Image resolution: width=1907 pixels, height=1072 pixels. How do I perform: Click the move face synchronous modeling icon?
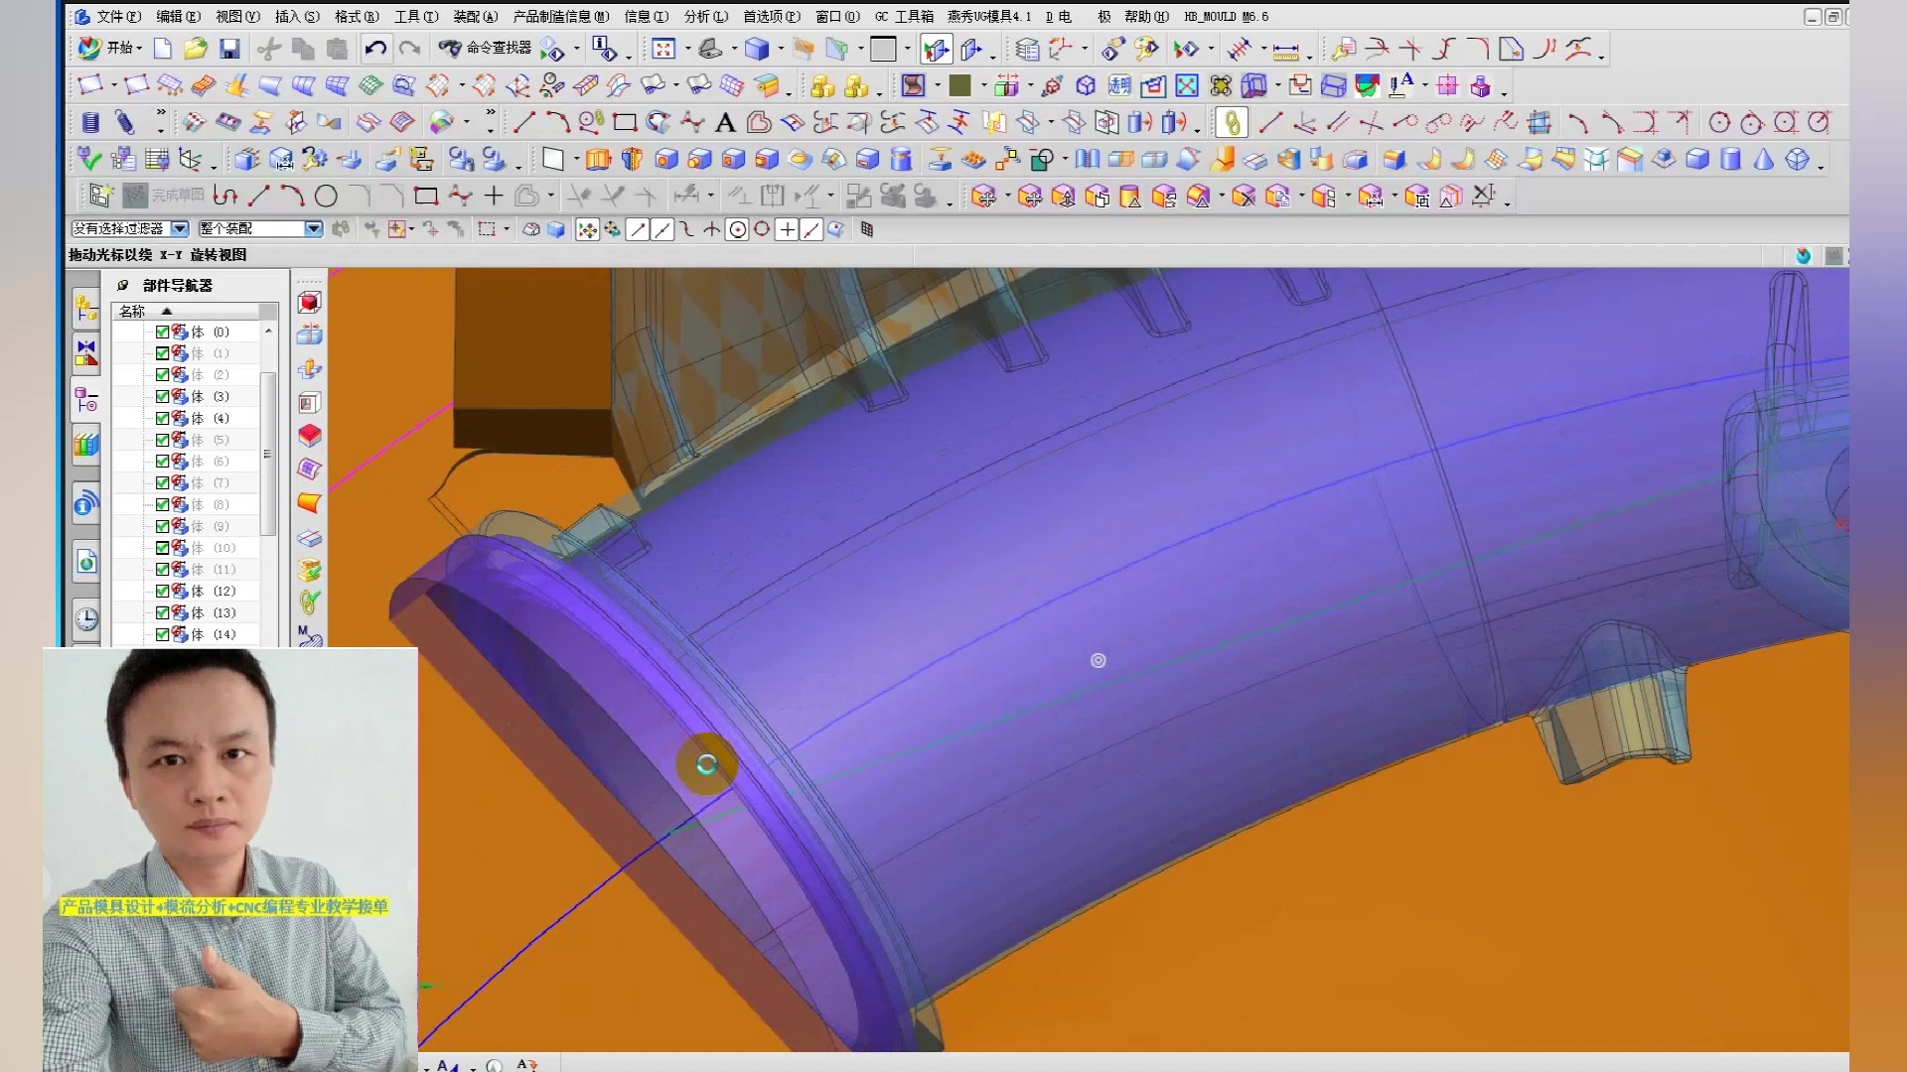coord(983,197)
